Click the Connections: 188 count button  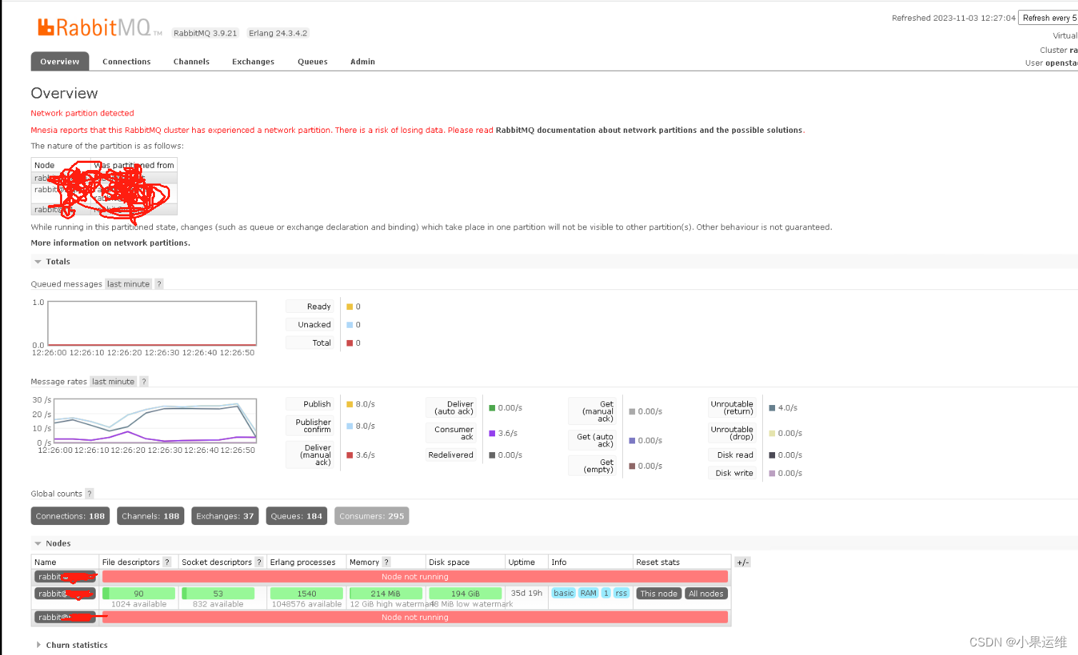[x=70, y=516]
